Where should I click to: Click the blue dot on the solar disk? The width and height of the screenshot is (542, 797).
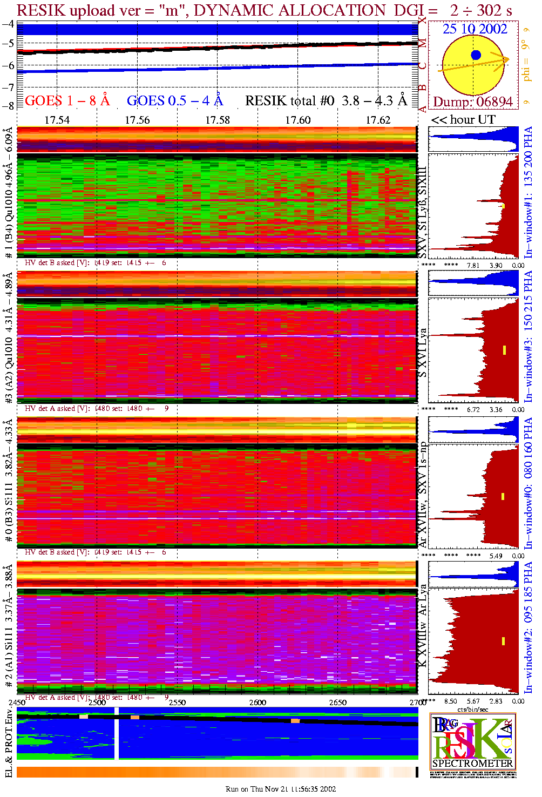pyautogui.click(x=476, y=55)
